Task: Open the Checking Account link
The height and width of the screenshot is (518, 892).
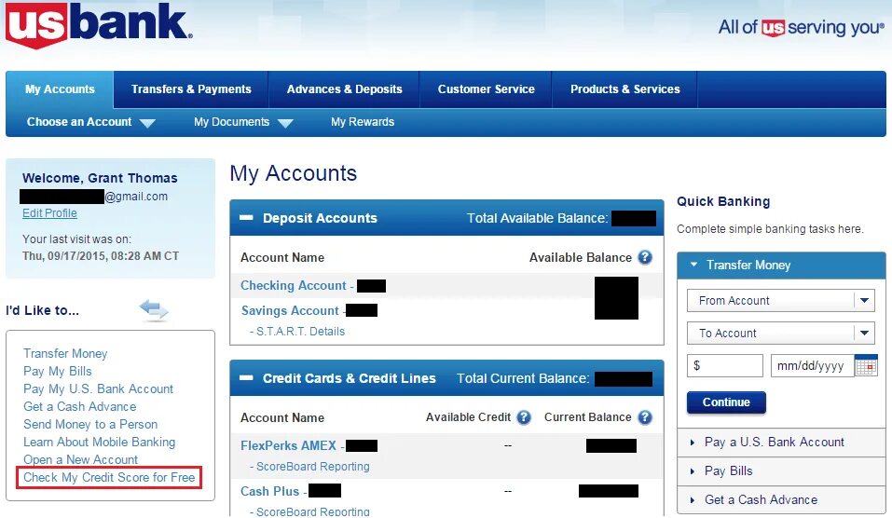Action: 293,285
